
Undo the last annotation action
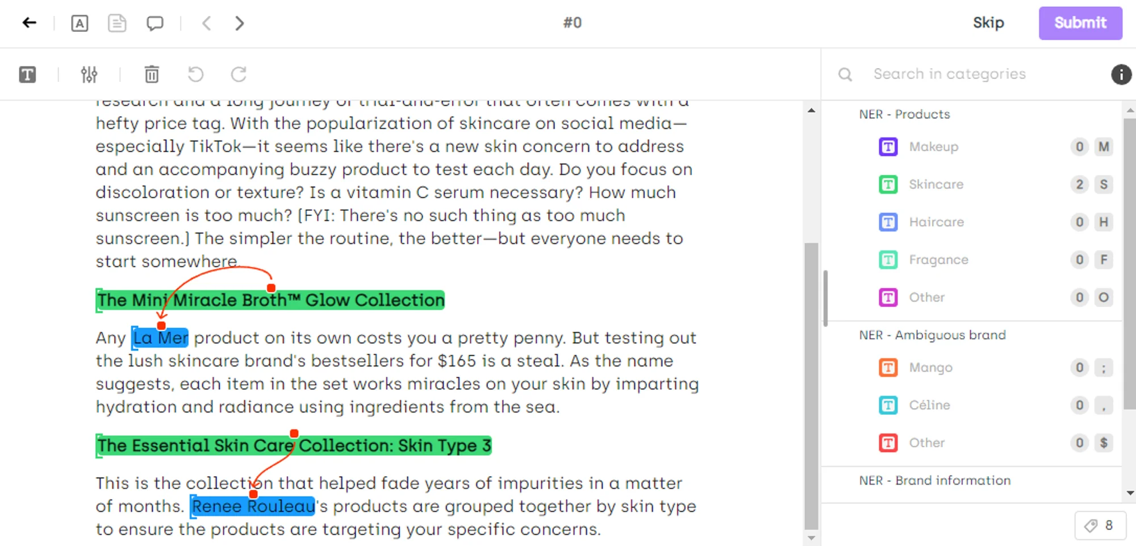(195, 74)
